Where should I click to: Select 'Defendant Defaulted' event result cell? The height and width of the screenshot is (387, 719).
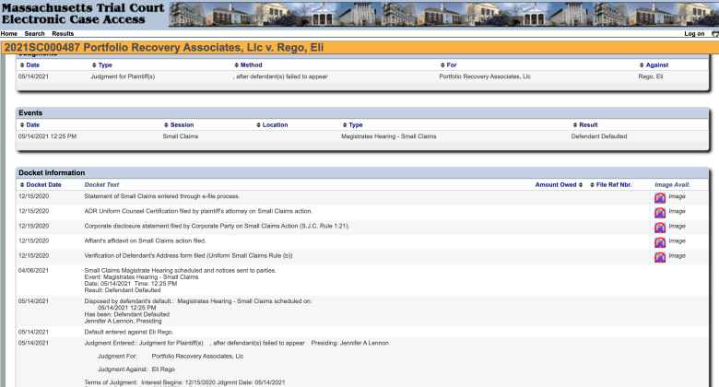[x=599, y=136]
